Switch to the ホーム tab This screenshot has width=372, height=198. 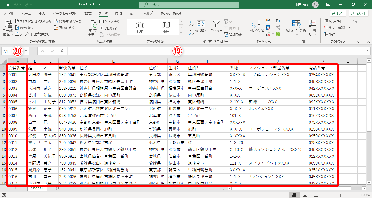pyautogui.click(x=26, y=13)
